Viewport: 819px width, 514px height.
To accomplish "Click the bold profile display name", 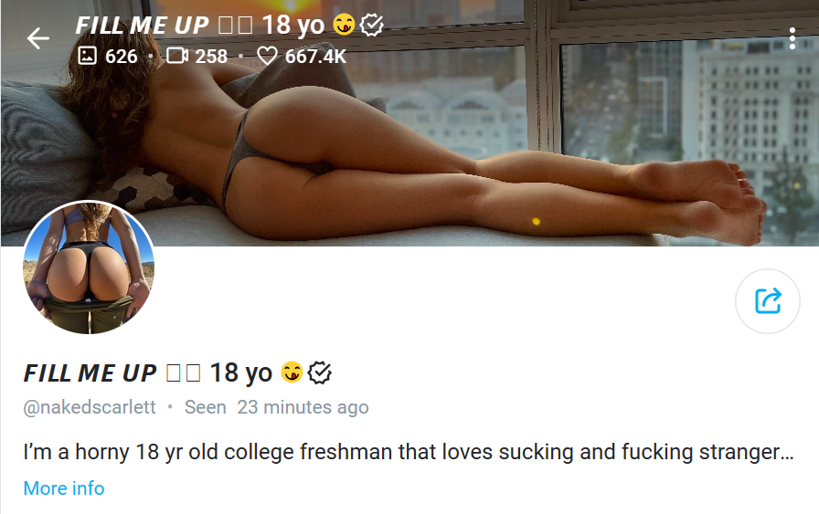I will click(x=148, y=372).
